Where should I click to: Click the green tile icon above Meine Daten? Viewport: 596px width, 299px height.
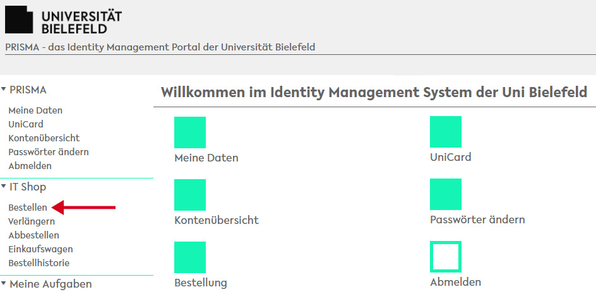point(189,132)
